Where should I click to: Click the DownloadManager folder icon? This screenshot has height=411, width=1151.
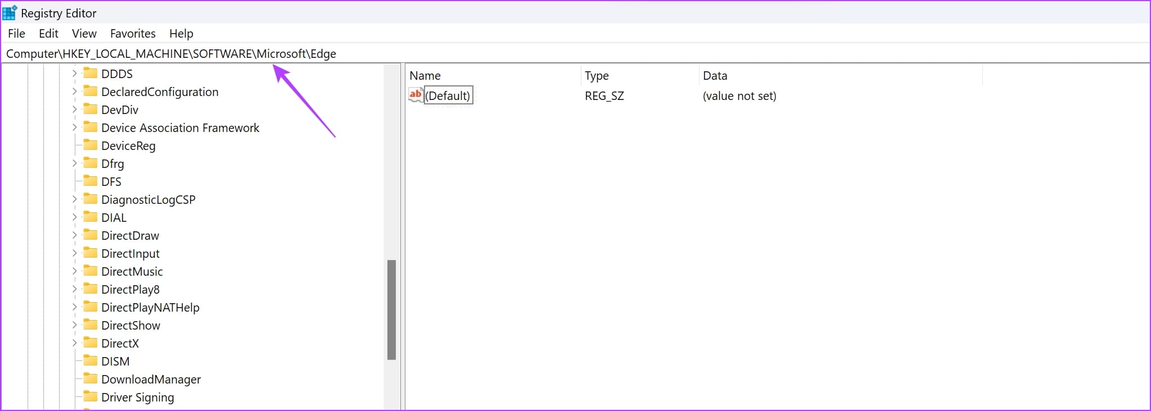(90, 379)
